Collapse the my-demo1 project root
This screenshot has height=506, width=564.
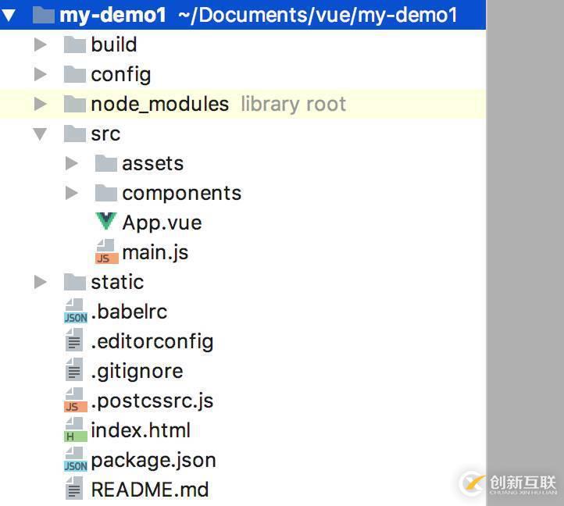[9, 15]
